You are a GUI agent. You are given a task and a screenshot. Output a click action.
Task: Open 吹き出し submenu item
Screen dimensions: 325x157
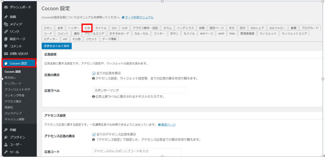click(10, 78)
